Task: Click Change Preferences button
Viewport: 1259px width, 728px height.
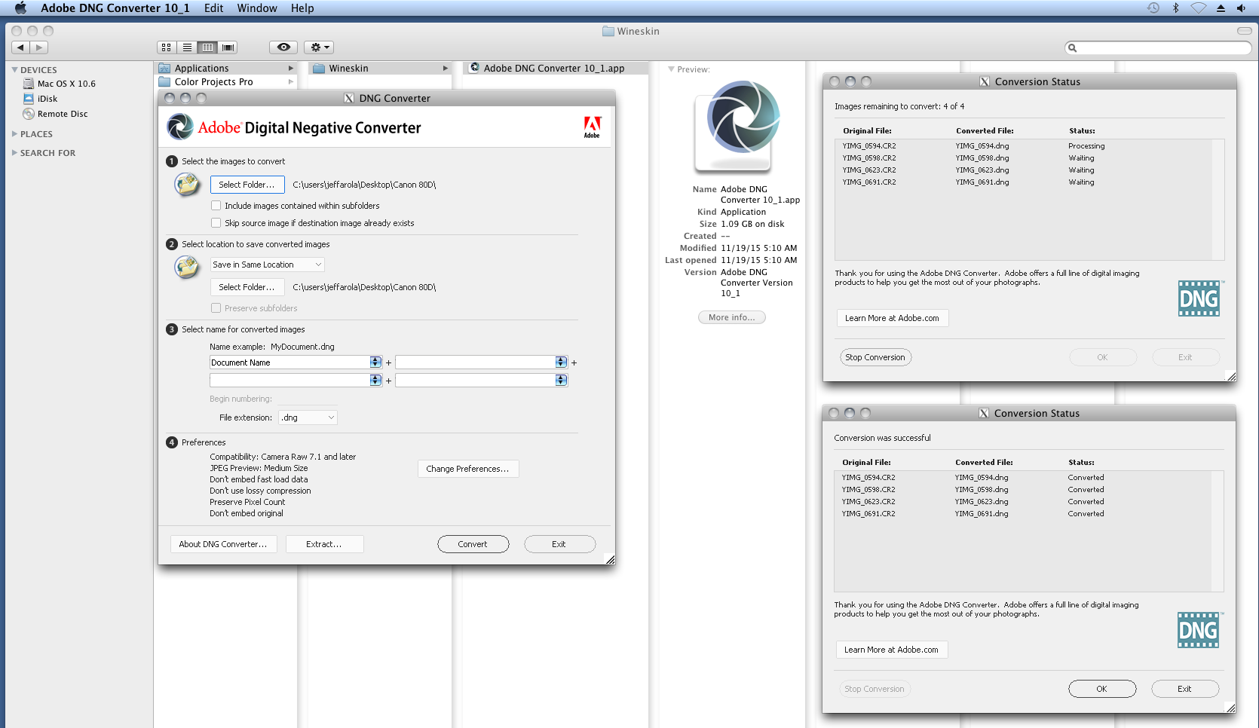Action: (468, 469)
